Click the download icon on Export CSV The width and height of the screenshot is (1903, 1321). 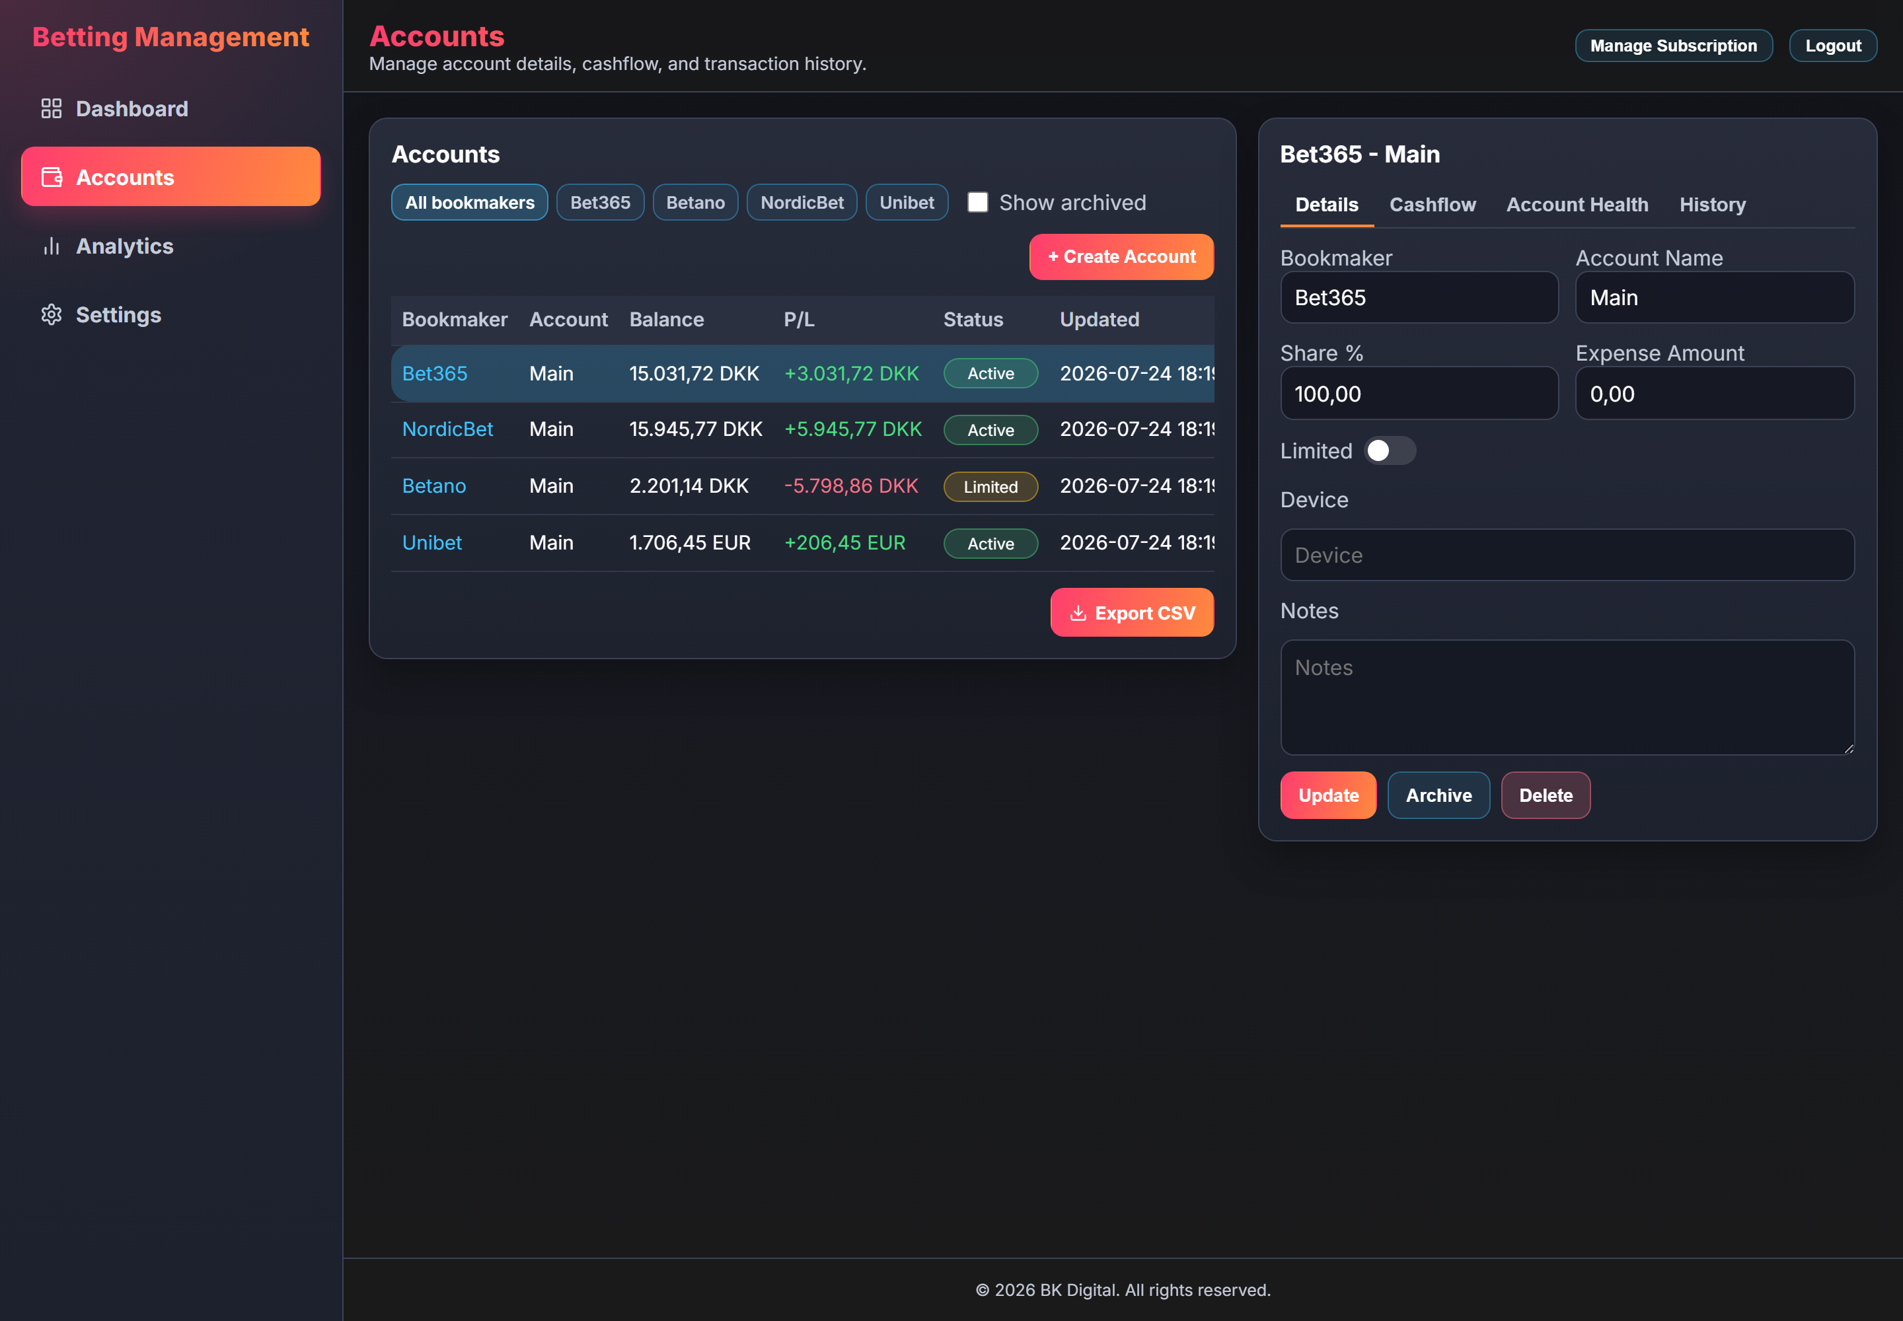pos(1077,614)
